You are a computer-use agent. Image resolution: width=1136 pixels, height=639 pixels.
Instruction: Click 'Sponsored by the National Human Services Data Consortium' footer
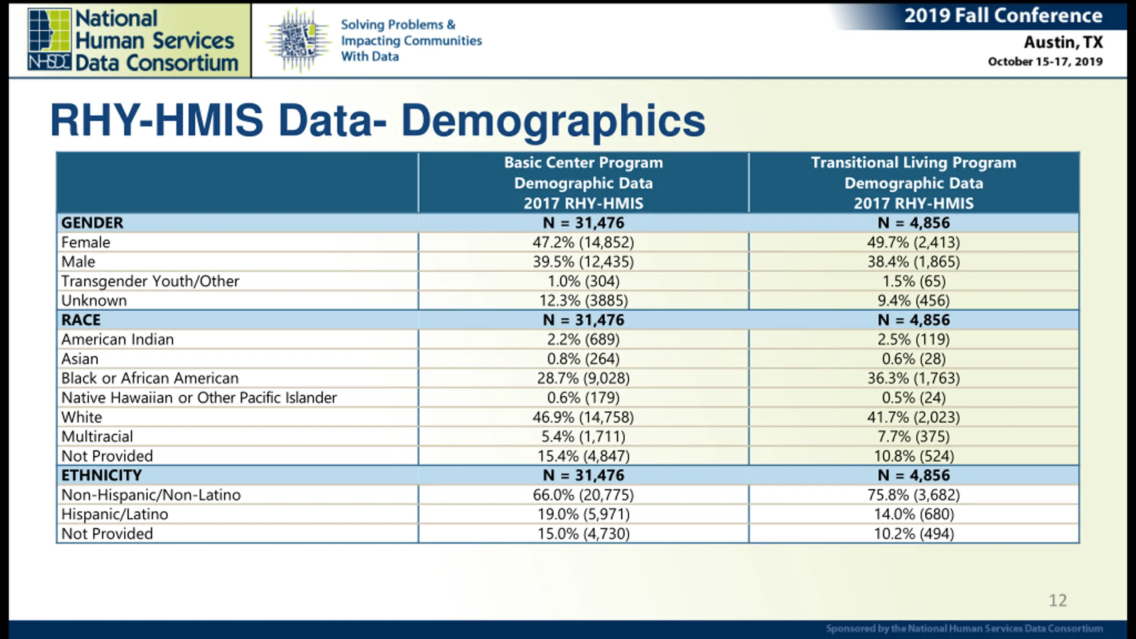point(964,628)
